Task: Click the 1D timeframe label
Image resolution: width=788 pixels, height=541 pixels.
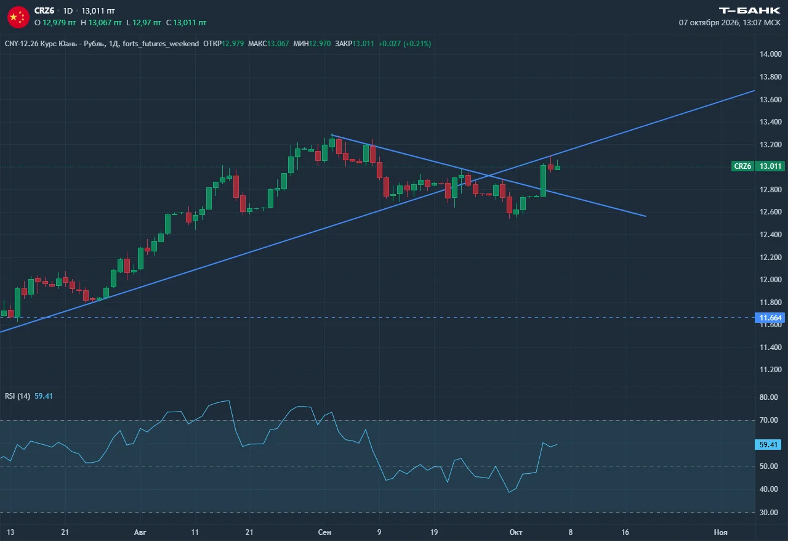Action: tap(68, 11)
